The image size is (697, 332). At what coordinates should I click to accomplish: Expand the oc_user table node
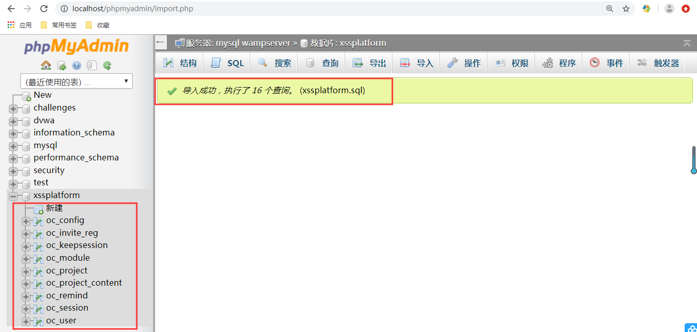pos(26,321)
